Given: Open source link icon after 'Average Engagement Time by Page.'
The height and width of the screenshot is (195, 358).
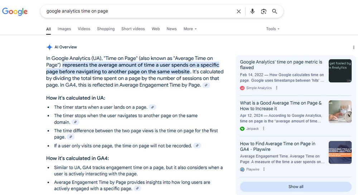Looking at the screenshot, I should click(206, 85).
